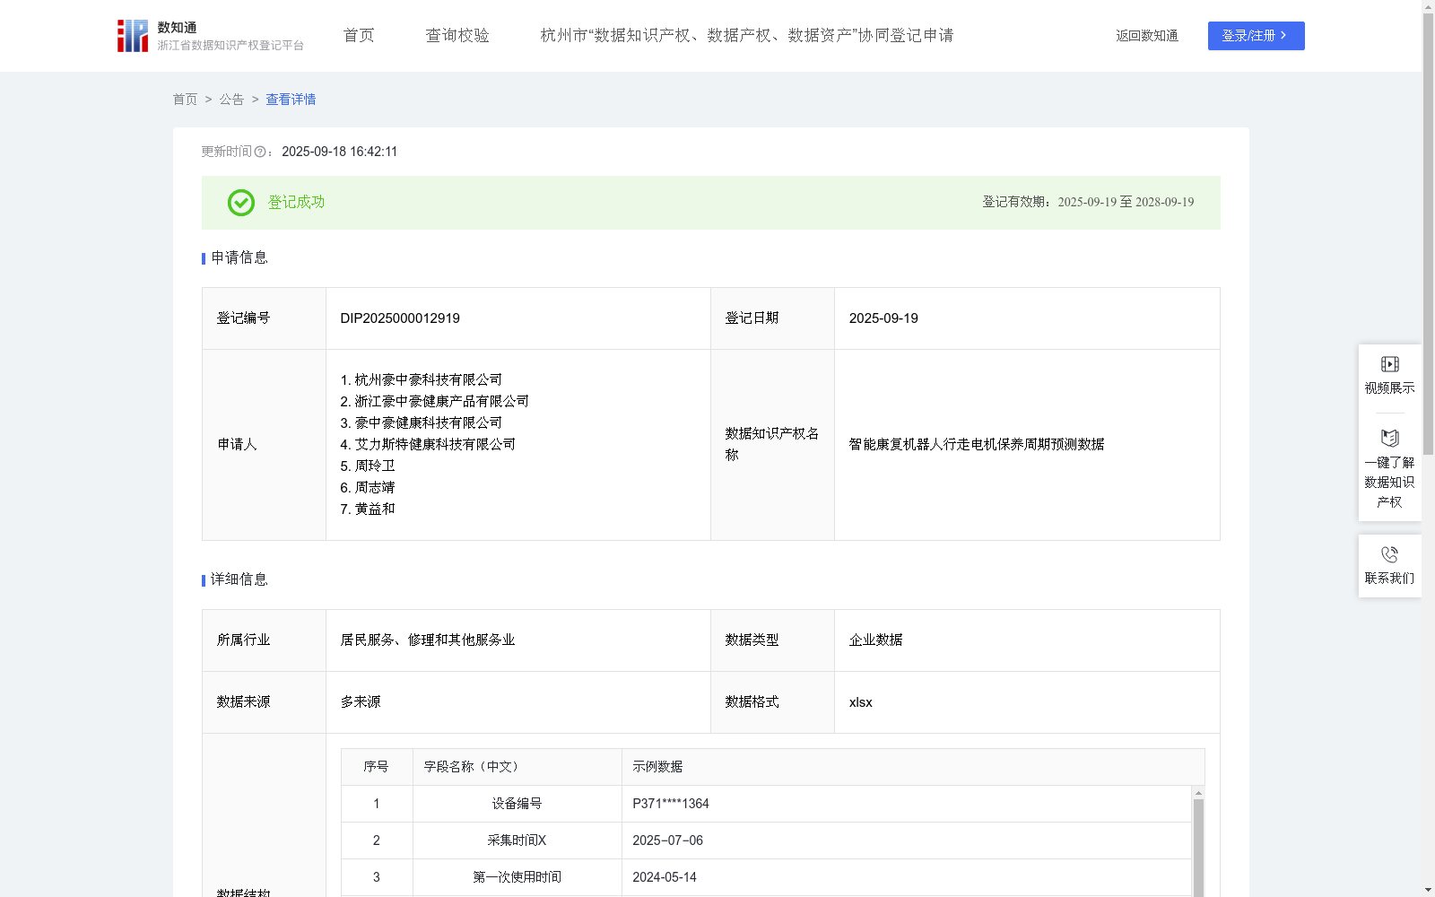This screenshot has width=1435, height=897.
Task: Click 企业数据 data type value
Action: tap(875, 640)
